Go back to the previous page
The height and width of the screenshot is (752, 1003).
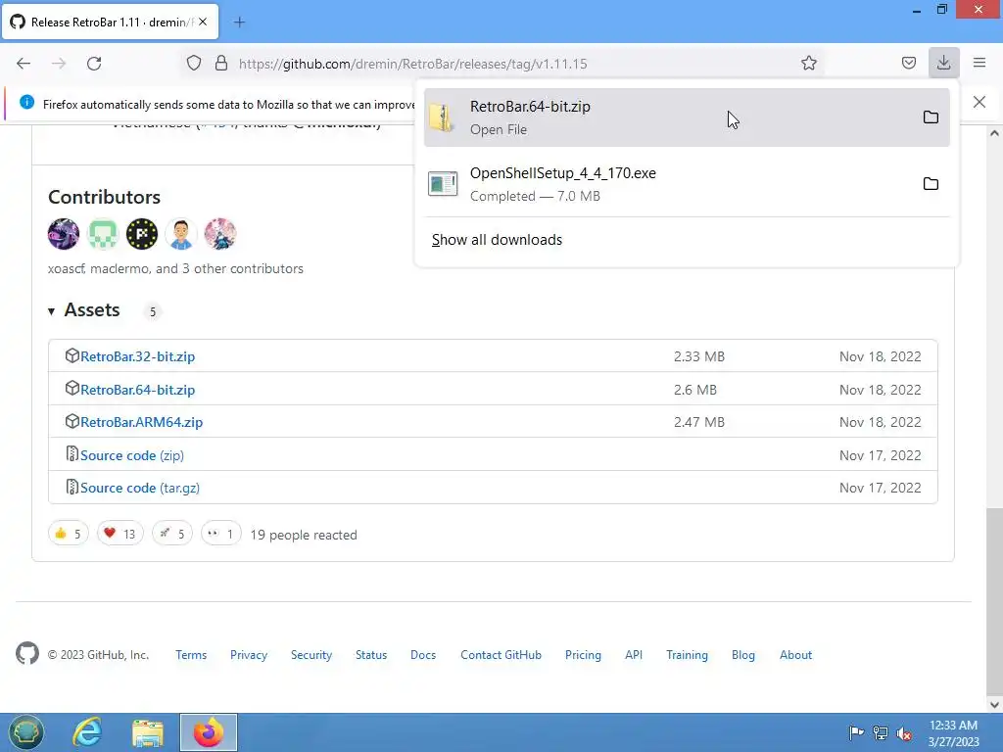24,64
